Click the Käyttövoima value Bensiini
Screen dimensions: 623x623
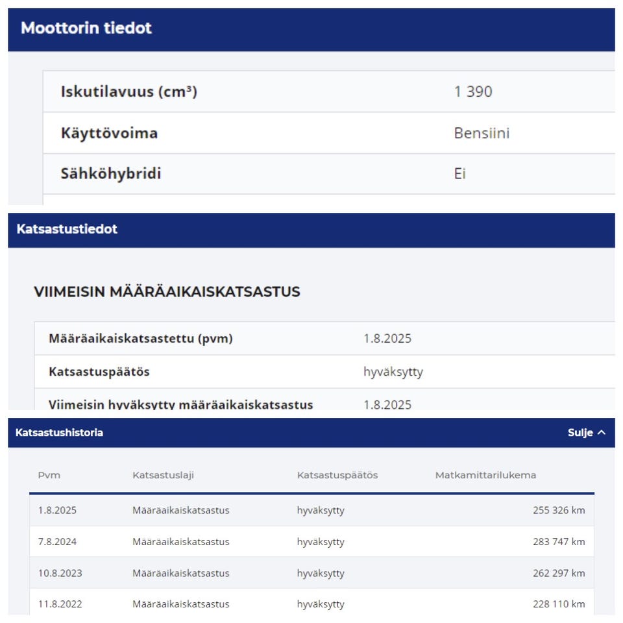point(482,134)
